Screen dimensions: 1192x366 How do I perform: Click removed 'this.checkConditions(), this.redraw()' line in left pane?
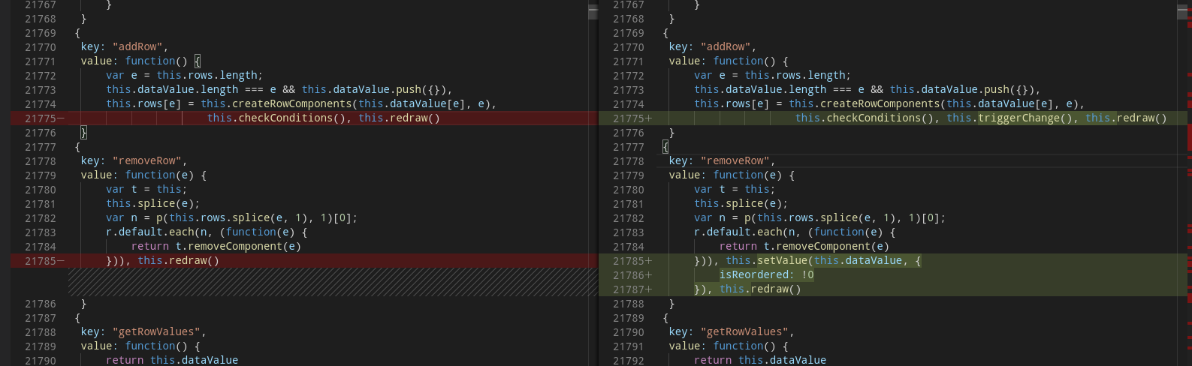pos(323,118)
